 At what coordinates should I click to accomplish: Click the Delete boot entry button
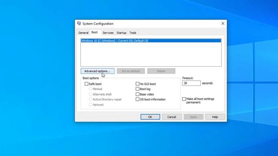pos(161,71)
